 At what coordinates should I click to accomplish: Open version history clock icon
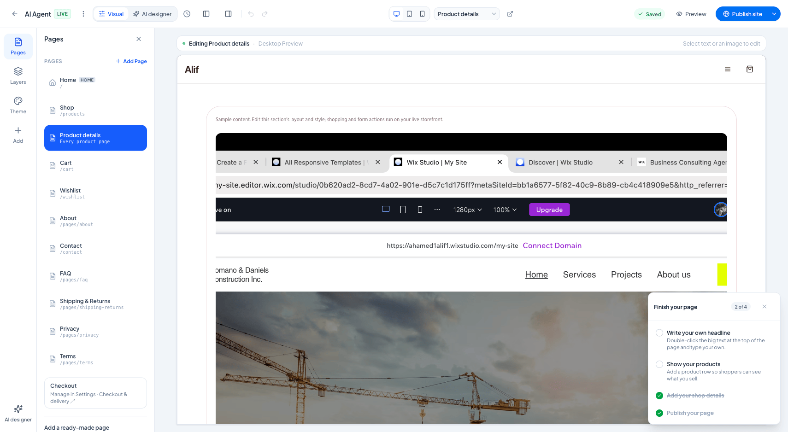click(x=187, y=14)
